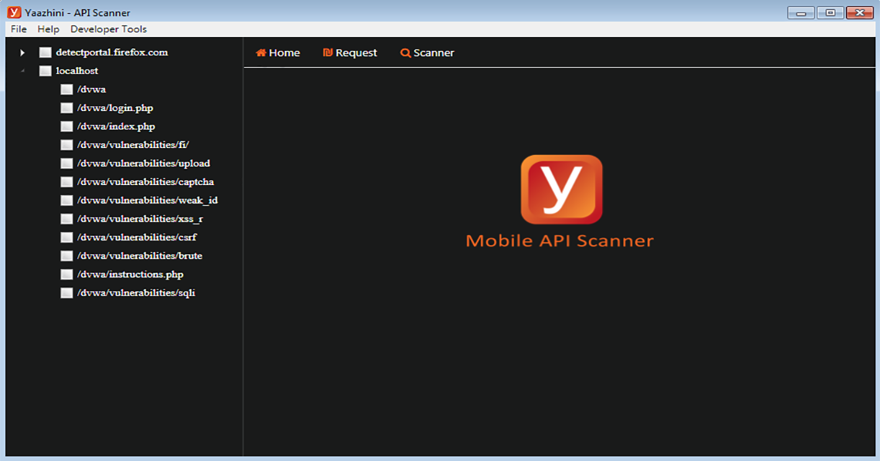Open the File menu
This screenshot has height=461, width=880.
click(x=19, y=29)
